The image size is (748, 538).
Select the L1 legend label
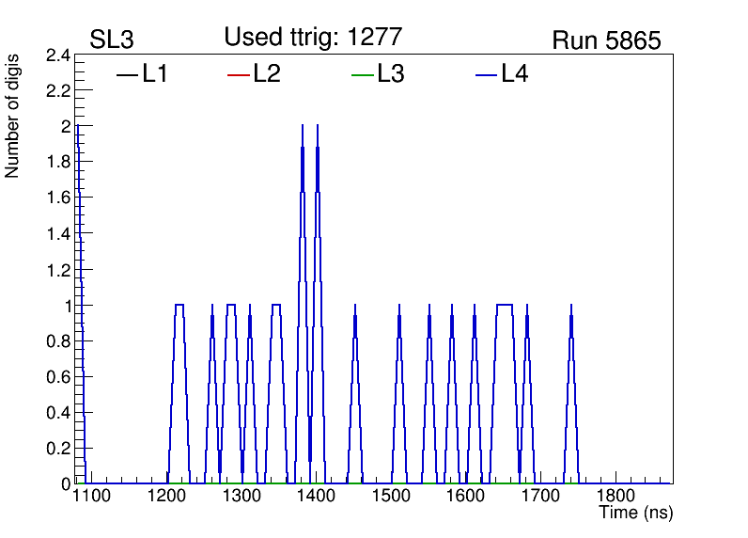pos(155,74)
